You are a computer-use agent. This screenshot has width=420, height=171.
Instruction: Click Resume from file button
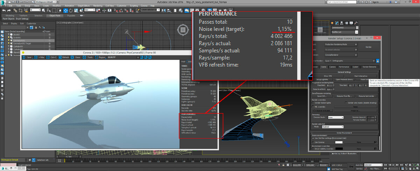pos(344,96)
